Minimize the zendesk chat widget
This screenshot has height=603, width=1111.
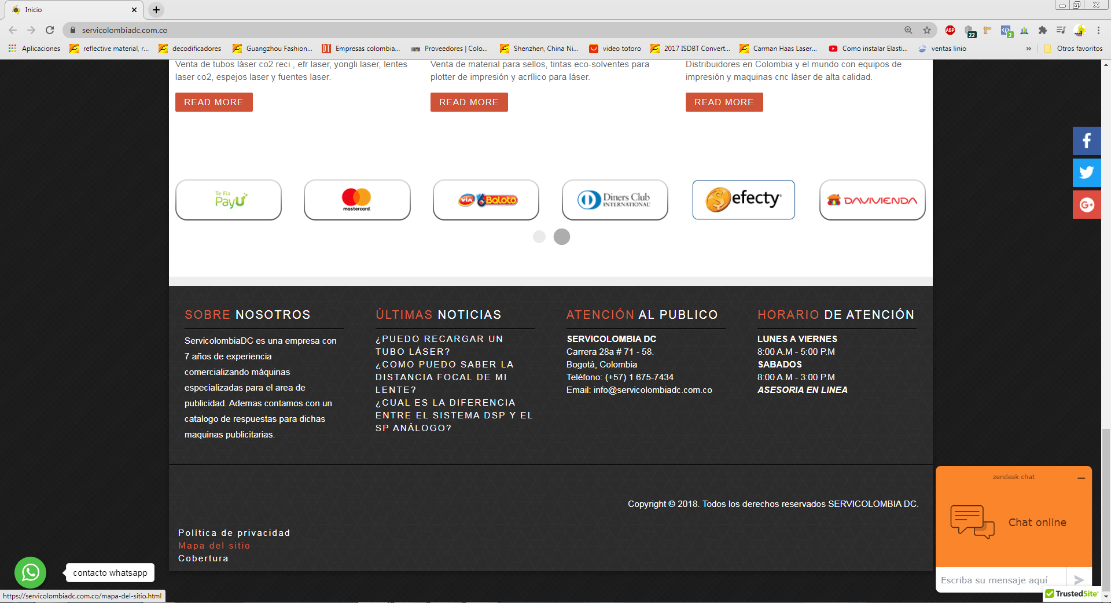coord(1081,478)
